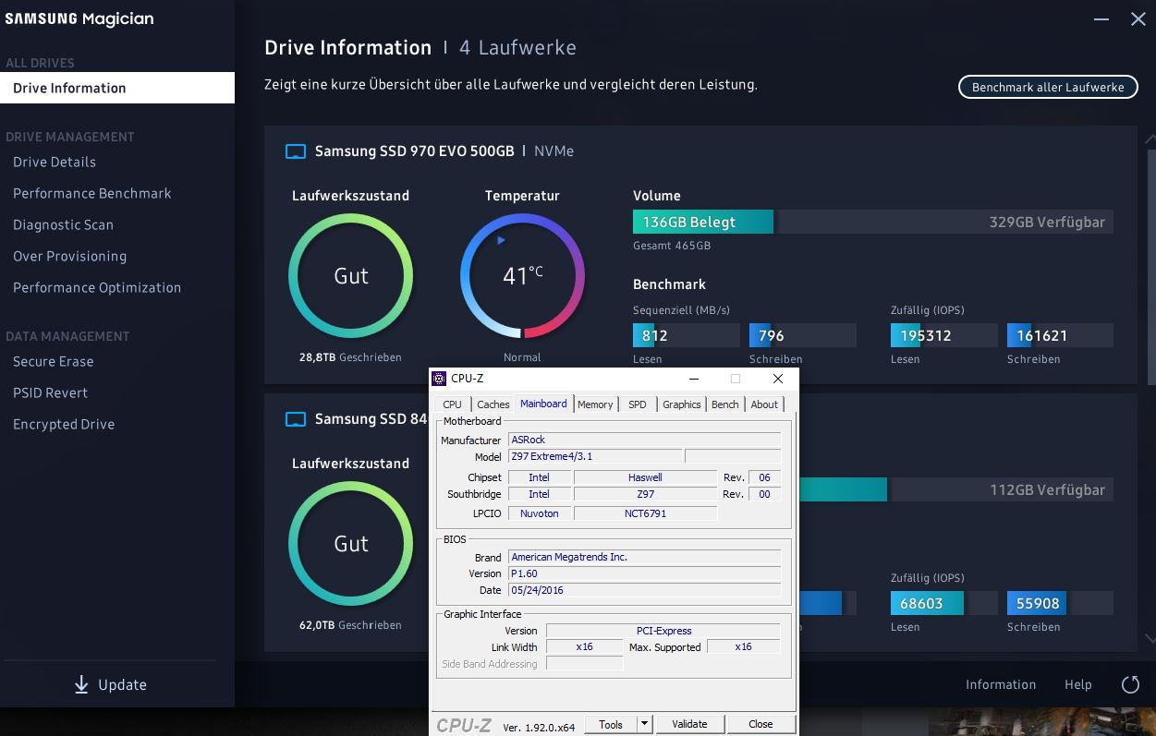
Task: Click random read IOPS value 195312
Action: click(926, 335)
